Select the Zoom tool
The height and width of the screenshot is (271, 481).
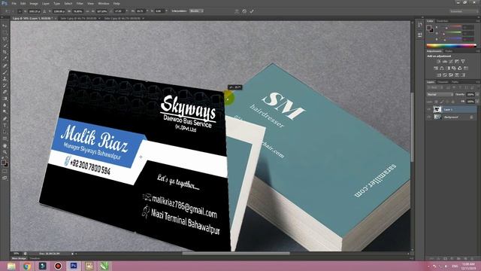click(5, 152)
